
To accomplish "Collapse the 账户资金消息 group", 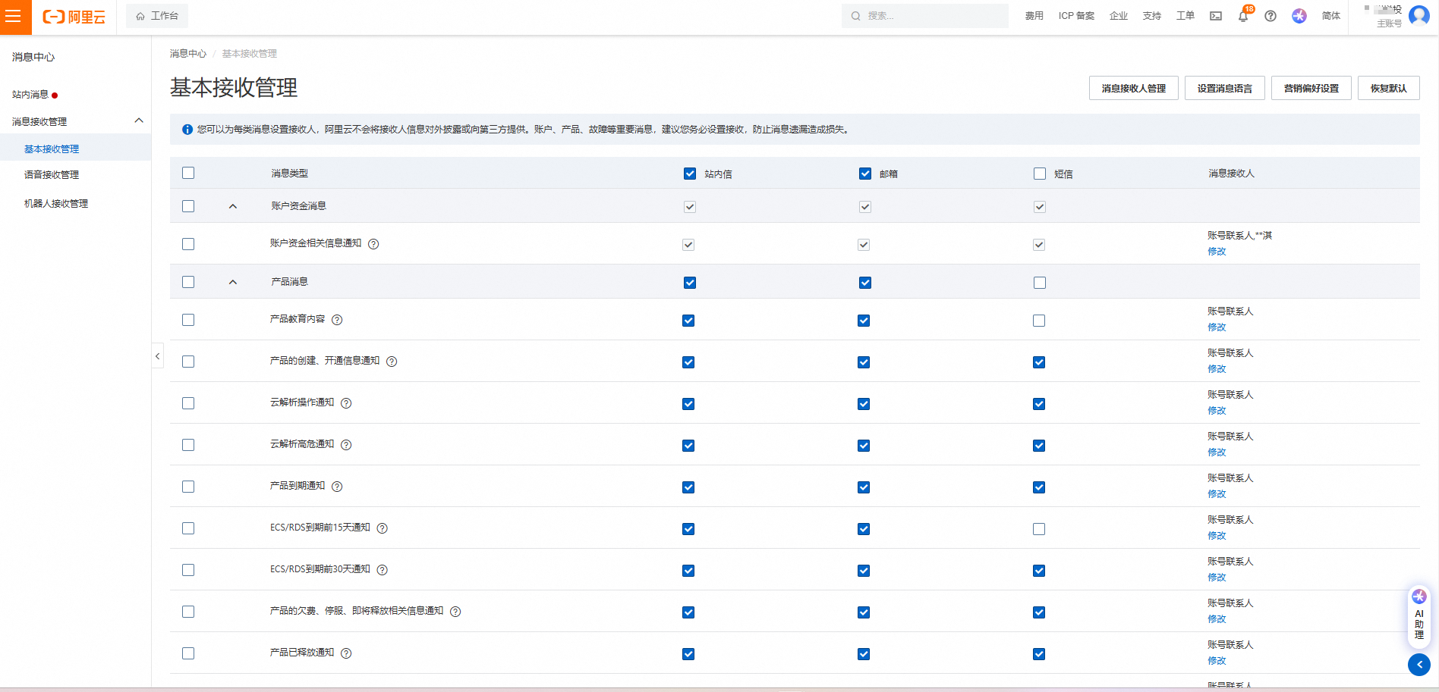I will [x=233, y=206].
